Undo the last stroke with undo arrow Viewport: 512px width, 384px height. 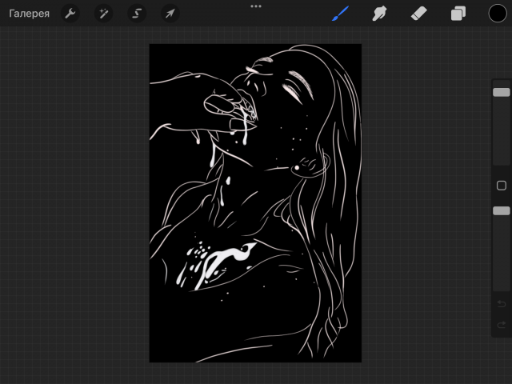502,304
